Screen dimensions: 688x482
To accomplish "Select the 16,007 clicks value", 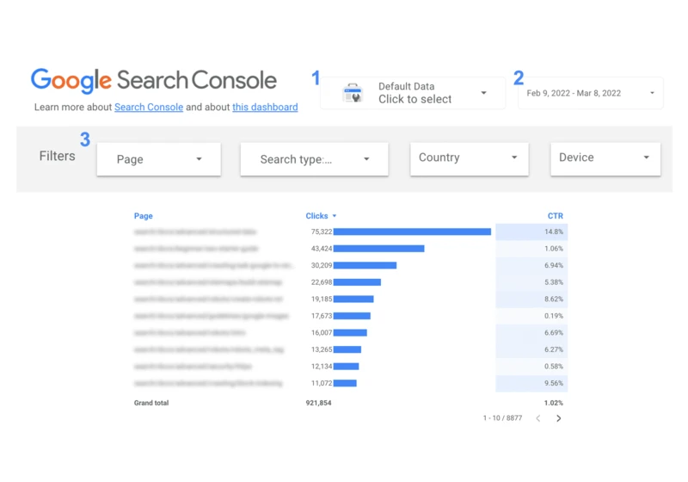I will 322,333.
